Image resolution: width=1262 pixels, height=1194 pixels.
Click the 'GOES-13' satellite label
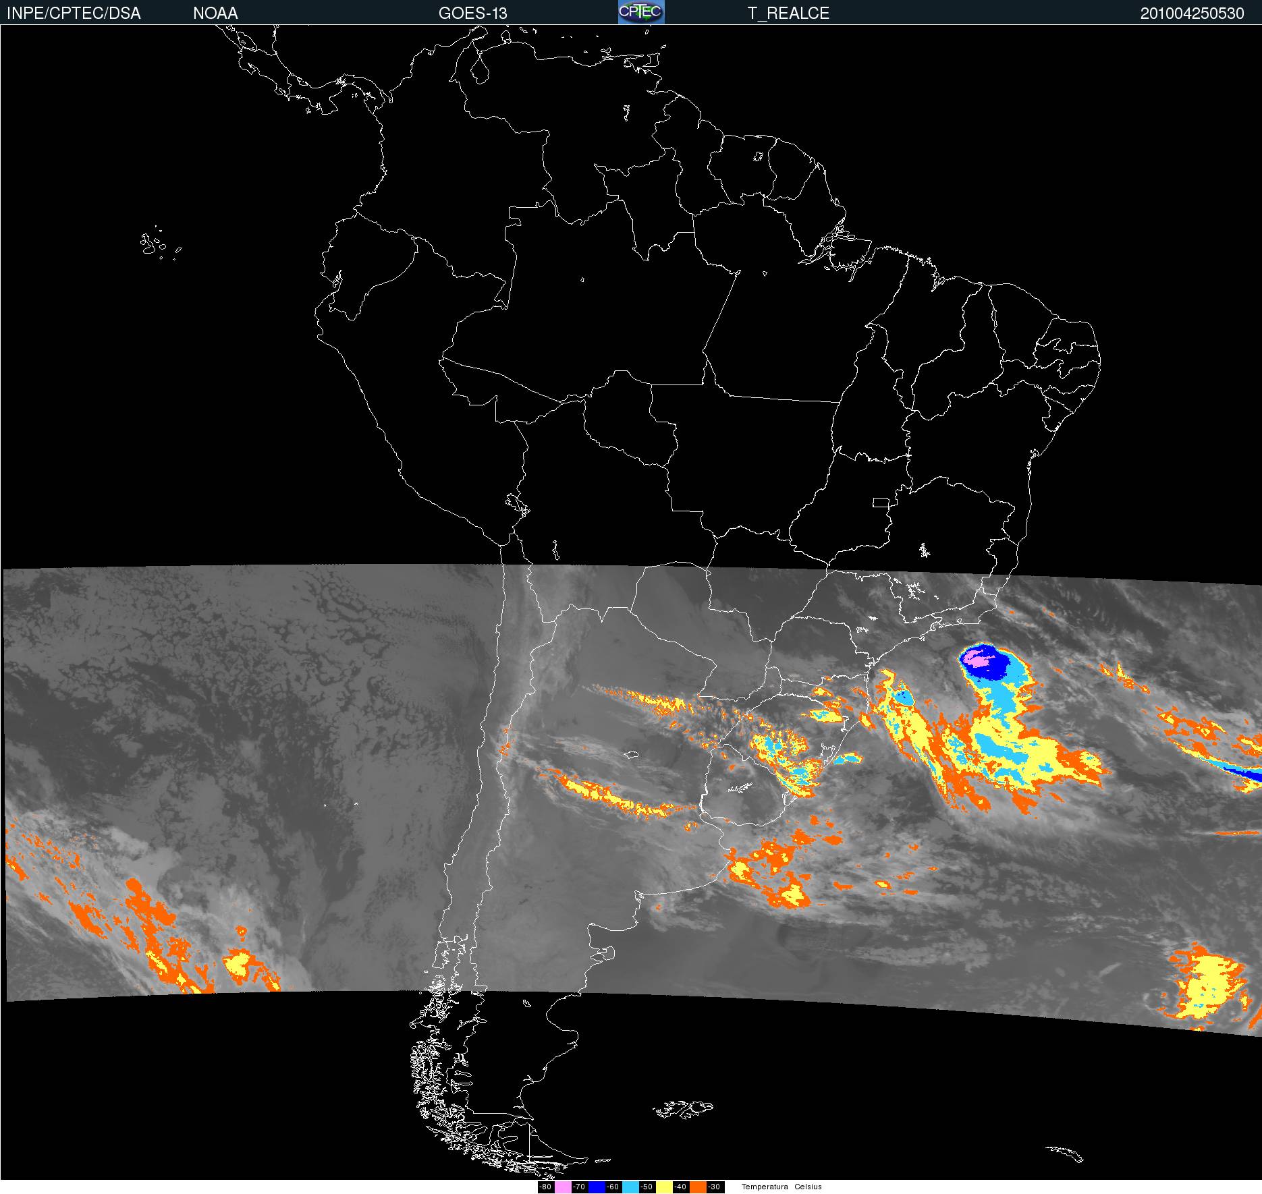click(472, 13)
